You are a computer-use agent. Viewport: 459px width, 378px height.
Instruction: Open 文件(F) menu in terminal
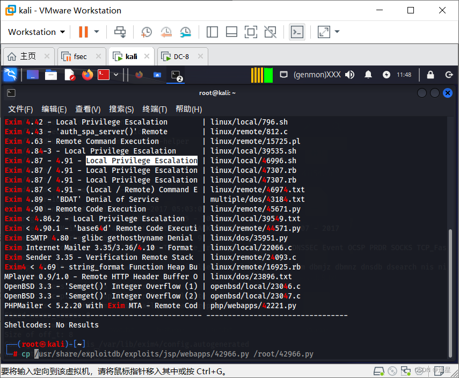pyautogui.click(x=20, y=109)
